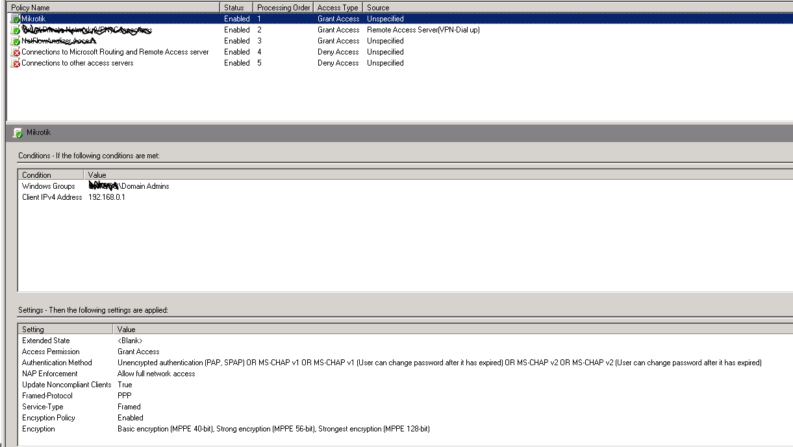Select the Access Permission setting
This screenshot has width=793, height=447.
51,352
